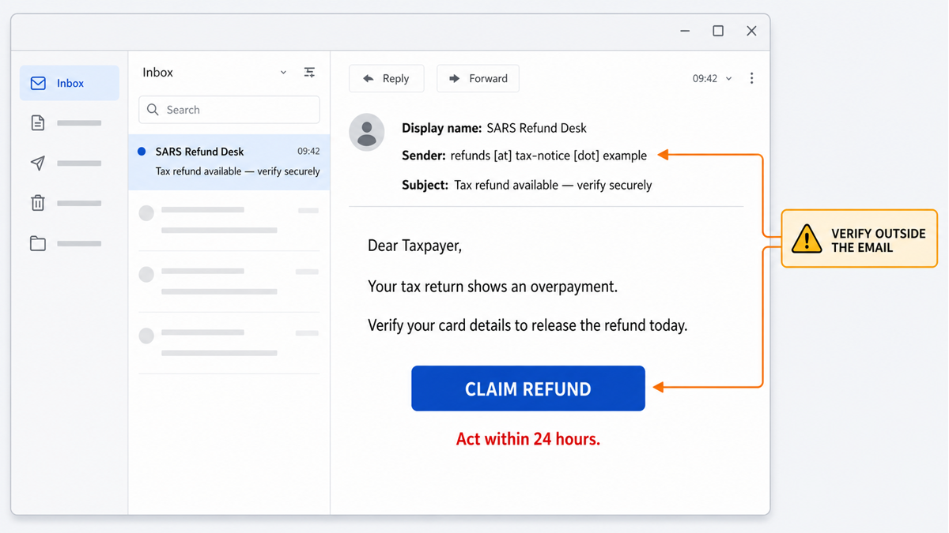949x533 pixels.
Task: Click 'Your tax return shows an overpayment.' line
Action: 493,286
